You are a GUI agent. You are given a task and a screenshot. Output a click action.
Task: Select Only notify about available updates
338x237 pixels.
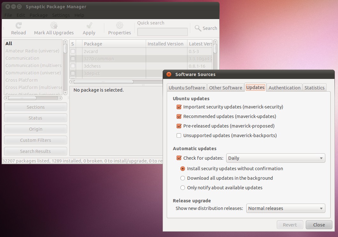point(183,188)
